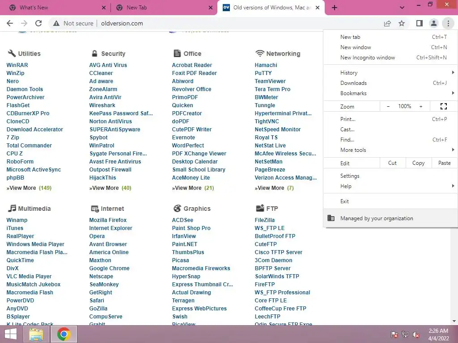
Task: Open the Acrobat Reader link
Action: pos(192,65)
